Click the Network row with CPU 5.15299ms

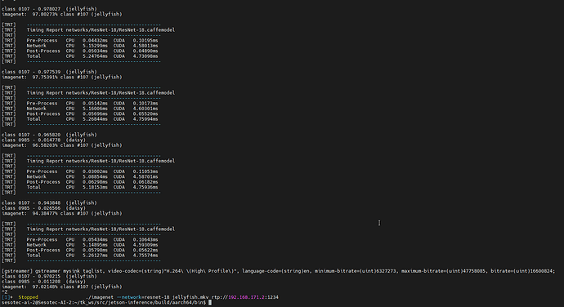pos(80,46)
